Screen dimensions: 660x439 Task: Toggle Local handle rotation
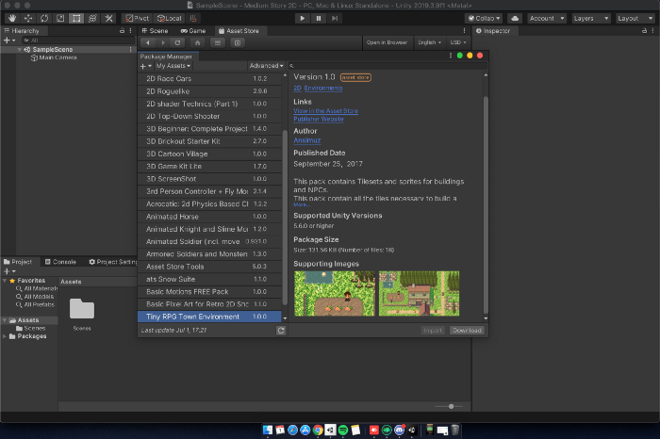(x=169, y=18)
